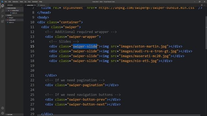Open the Search view in the activity bar

3,11
